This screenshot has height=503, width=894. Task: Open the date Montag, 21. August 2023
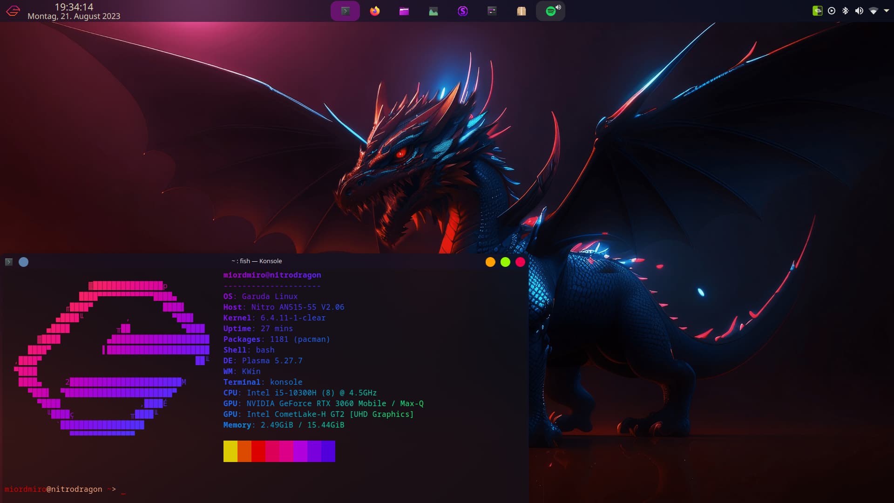(x=74, y=16)
